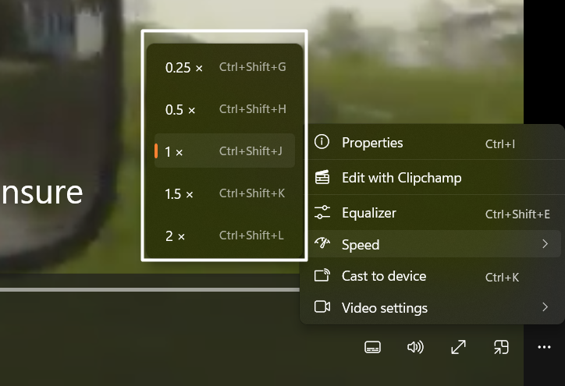This screenshot has height=386, width=565.
Task: Click the Cast to device icon
Action: tap(322, 276)
